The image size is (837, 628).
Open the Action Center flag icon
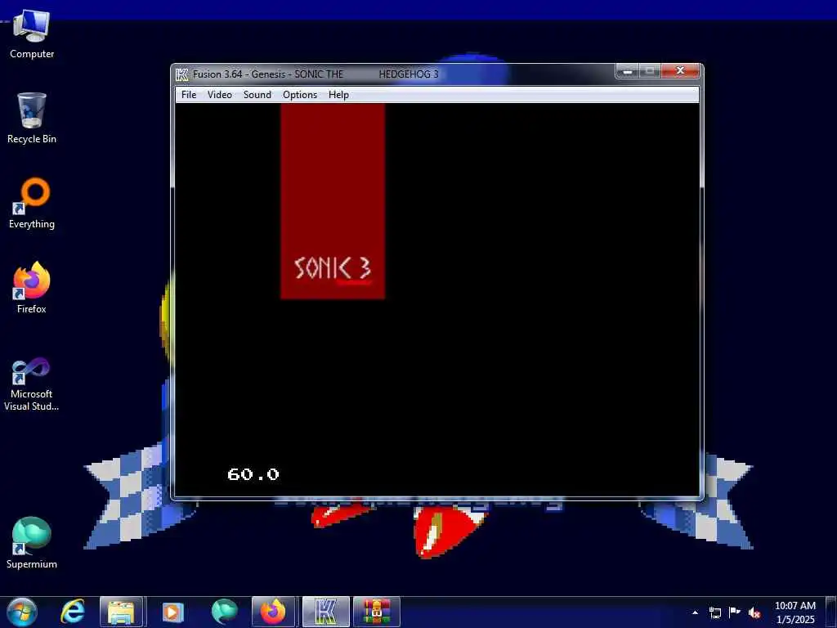735,612
